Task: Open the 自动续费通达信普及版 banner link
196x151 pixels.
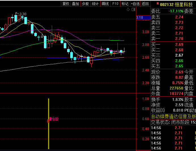Action: (x=174, y=116)
